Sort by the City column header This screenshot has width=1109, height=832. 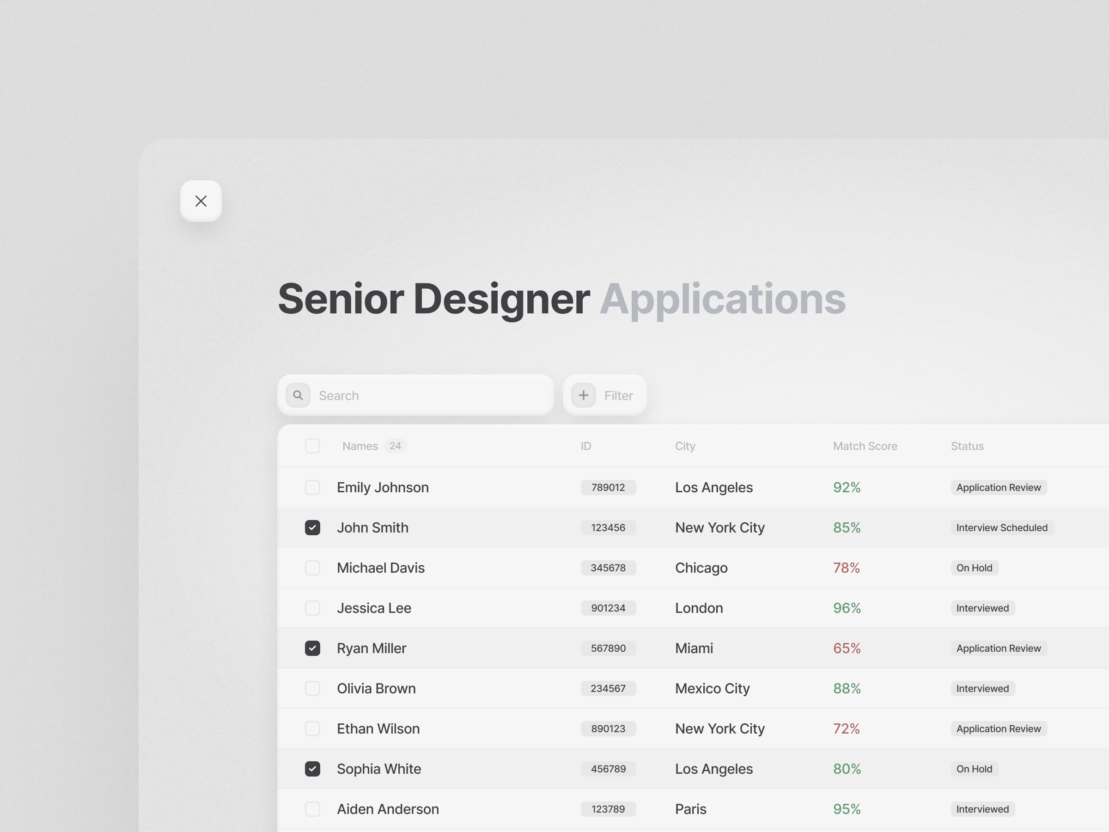click(685, 446)
